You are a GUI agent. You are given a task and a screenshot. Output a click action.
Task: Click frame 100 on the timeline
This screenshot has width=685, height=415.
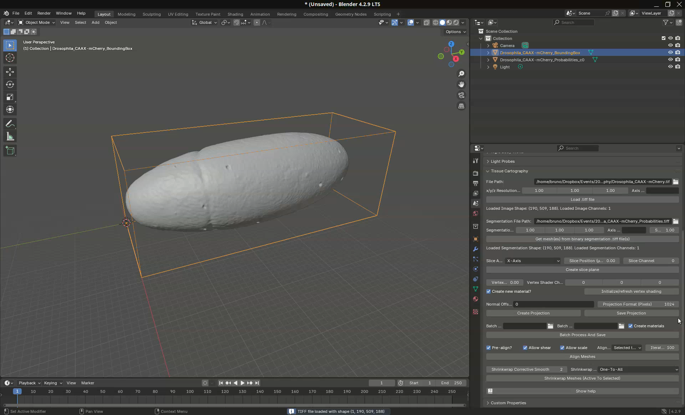click(x=190, y=391)
